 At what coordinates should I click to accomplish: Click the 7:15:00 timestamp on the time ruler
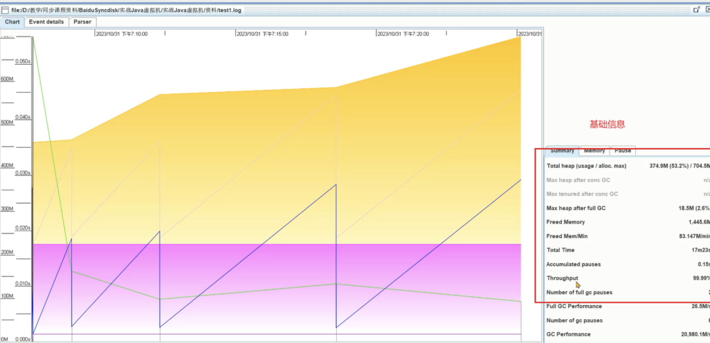262,34
